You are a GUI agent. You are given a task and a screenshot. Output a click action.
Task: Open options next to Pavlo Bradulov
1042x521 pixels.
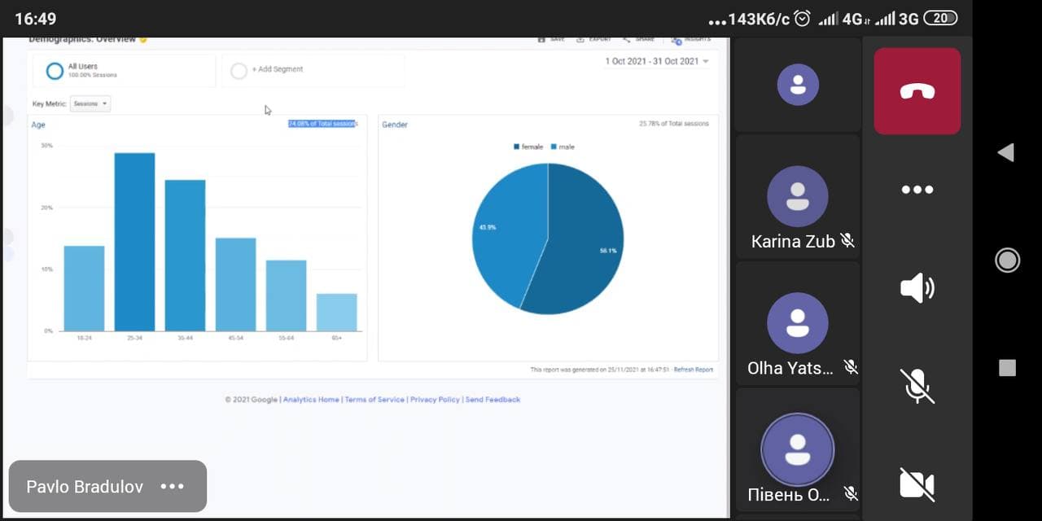pos(173,487)
